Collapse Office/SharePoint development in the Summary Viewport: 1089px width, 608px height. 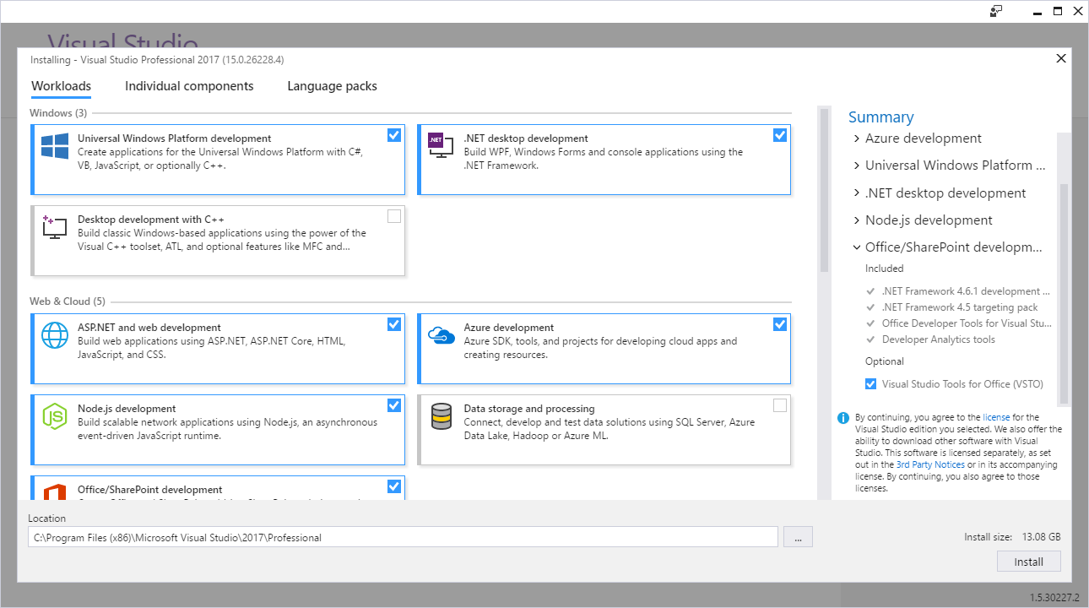(x=857, y=247)
